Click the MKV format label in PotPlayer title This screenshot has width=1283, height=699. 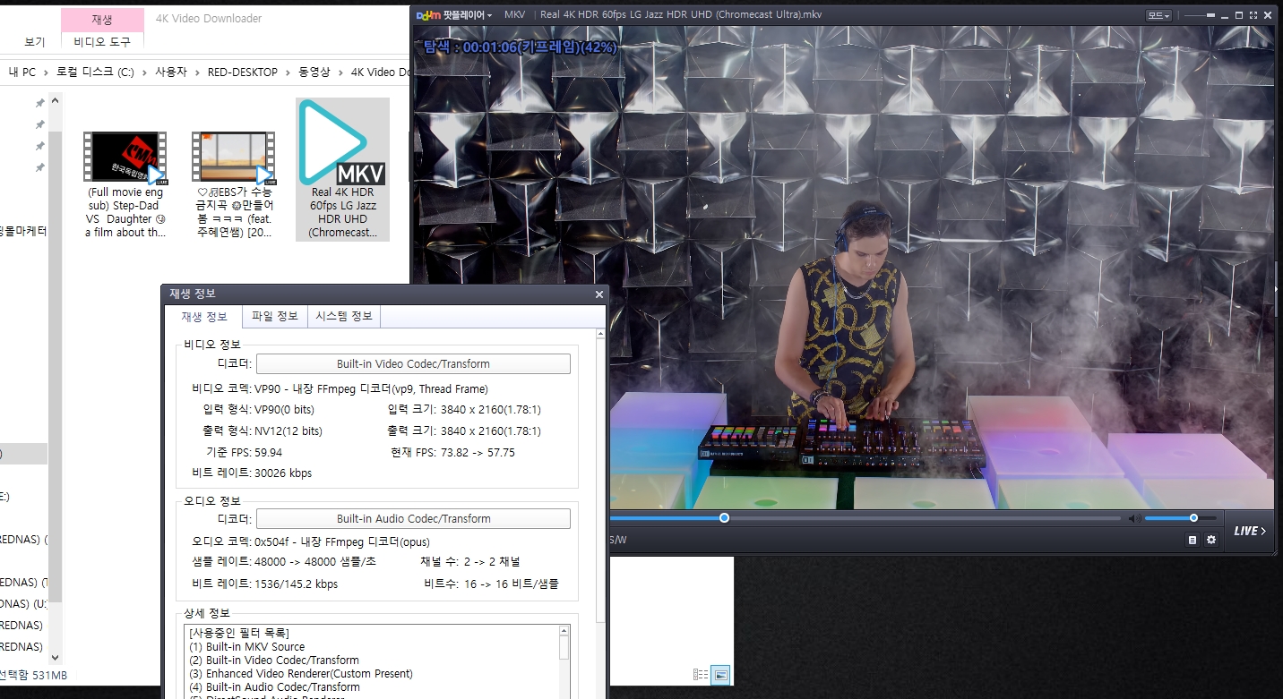(x=515, y=14)
